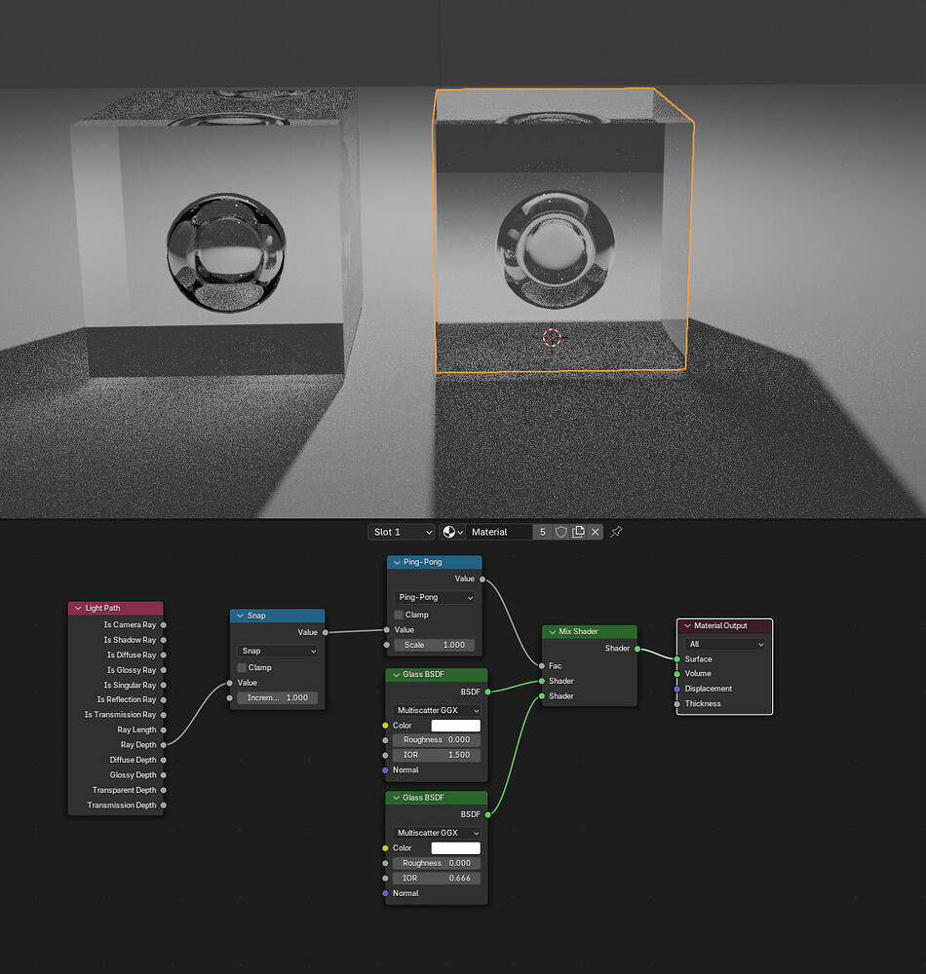Click the Mix Shader Fac input socket
Screen dimensions: 926x974
point(542,666)
